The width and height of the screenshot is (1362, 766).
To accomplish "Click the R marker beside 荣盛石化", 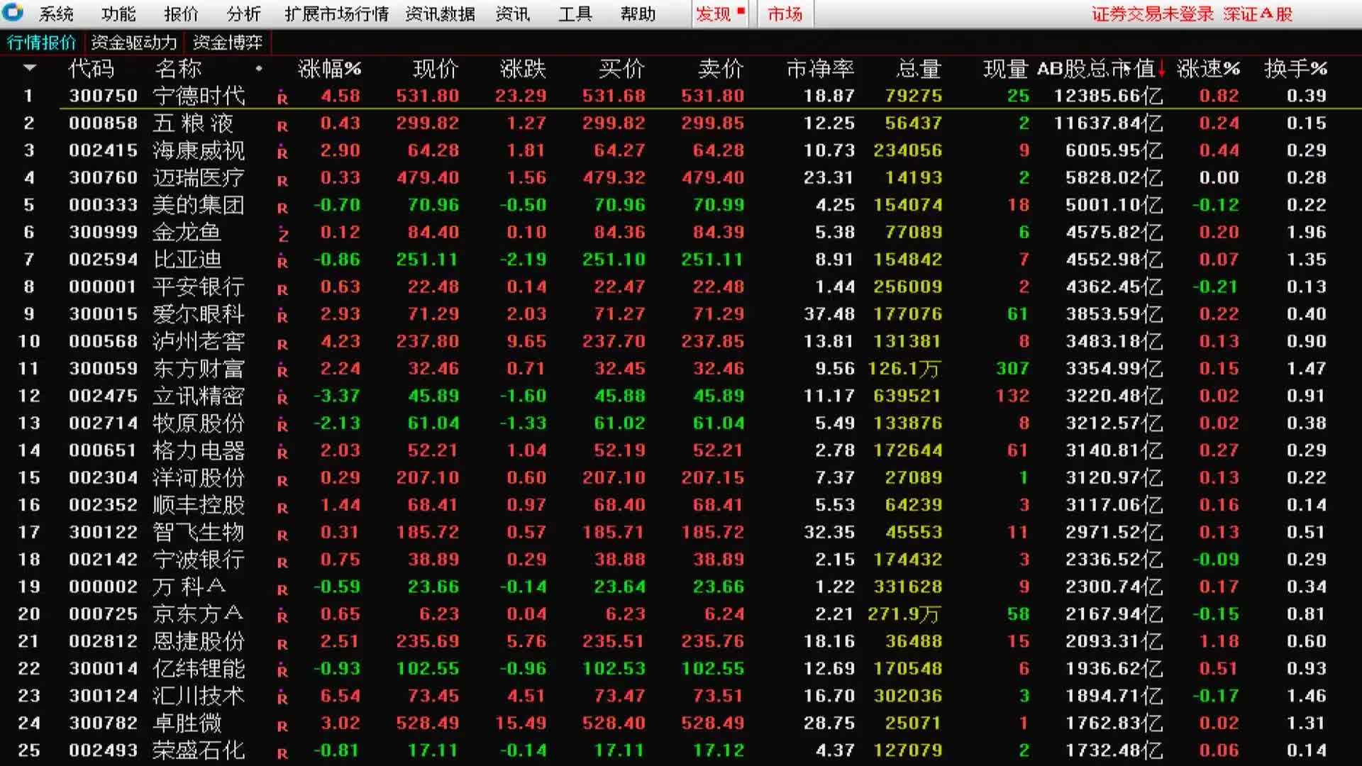I will [x=282, y=753].
